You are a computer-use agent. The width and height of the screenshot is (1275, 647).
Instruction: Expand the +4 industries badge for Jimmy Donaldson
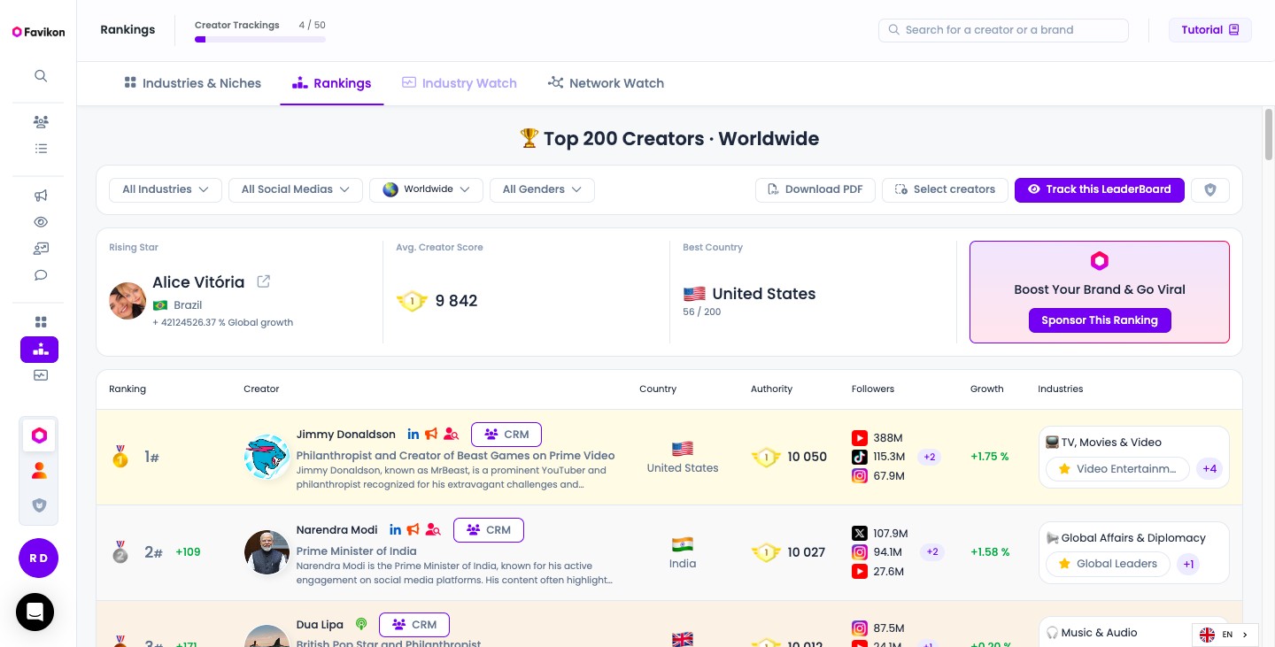1209,468
